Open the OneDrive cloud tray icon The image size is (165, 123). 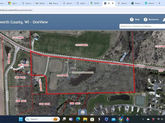tap(148, 119)
